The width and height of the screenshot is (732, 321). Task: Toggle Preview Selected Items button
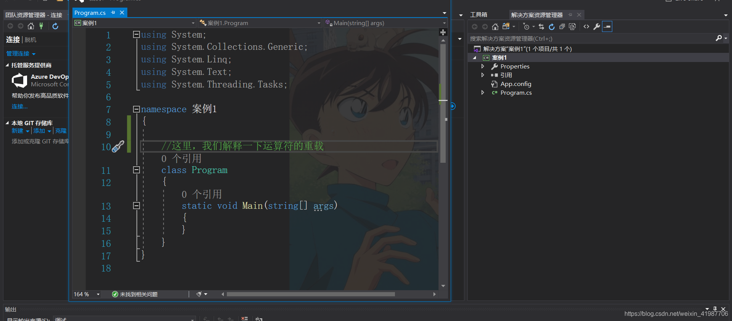click(x=607, y=27)
